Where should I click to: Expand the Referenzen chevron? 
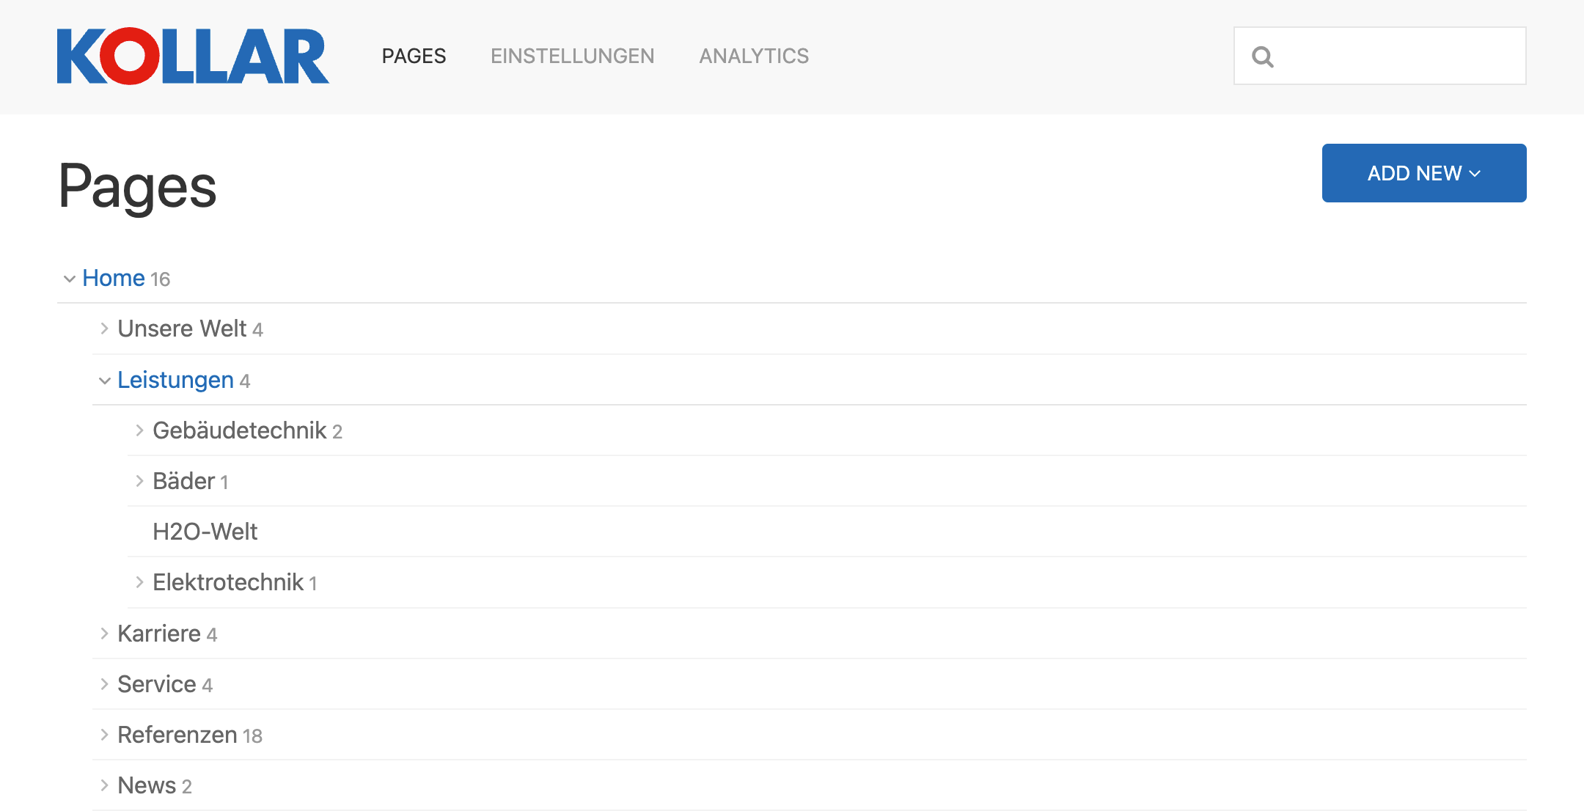[x=104, y=735]
